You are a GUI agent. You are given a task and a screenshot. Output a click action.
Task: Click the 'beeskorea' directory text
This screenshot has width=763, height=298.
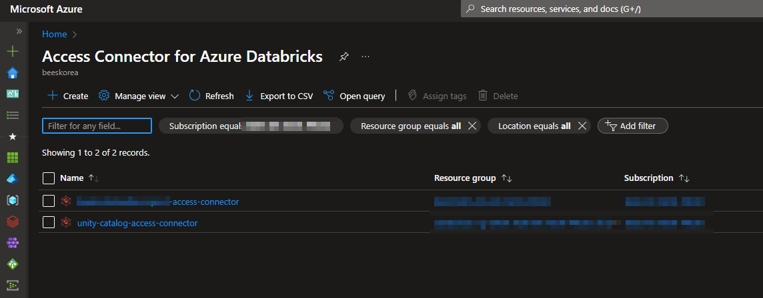pos(60,73)
